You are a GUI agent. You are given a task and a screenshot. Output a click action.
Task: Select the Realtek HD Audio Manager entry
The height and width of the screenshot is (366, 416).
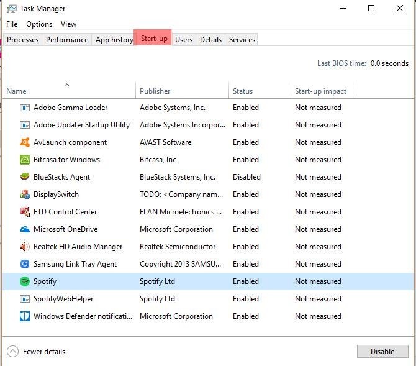78,247
